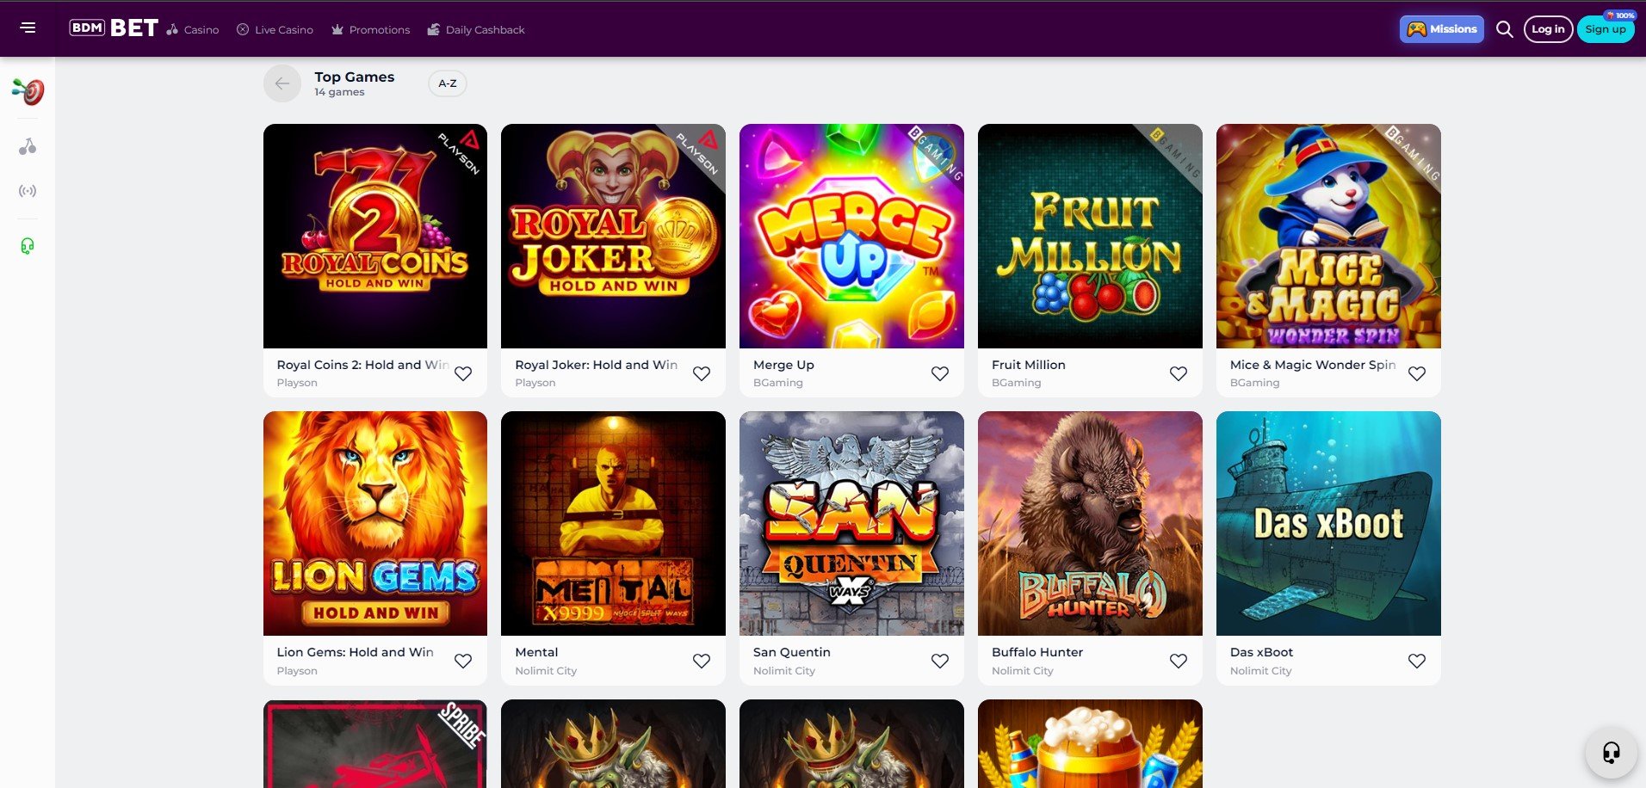The width and height of the screenshot is (1646, 788).
Task: Favorite the Fruit Million game
Action: (x=1179, y=373)
